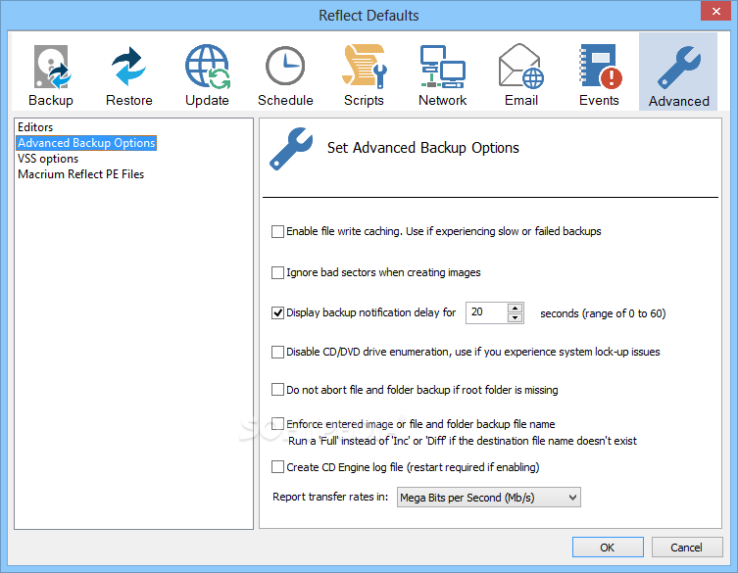Screen dimensions: 738x573
Task: Select Macrium Reflect PE Files entry
Action: tap(80, 174)
